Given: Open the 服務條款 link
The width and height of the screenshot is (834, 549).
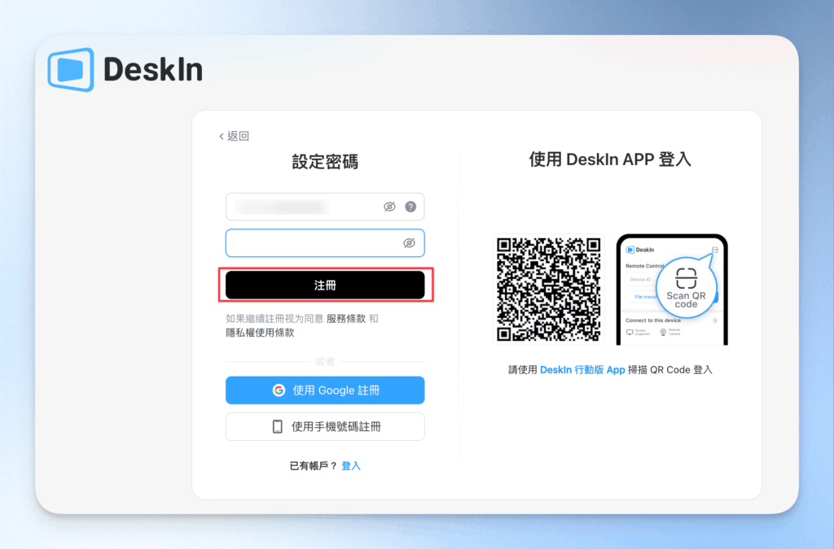Looking at the screenshot, I should (345, 319).
